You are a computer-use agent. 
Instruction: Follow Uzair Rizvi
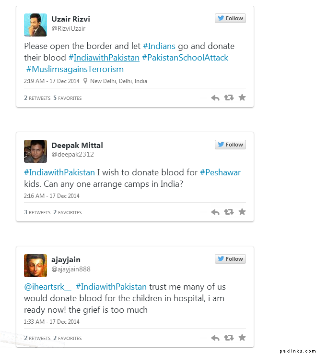click(x=230, y=18)
